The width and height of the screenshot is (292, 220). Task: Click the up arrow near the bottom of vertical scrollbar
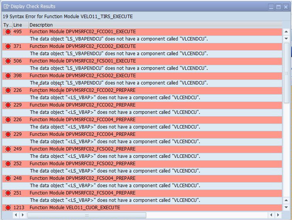click(286, 200)
